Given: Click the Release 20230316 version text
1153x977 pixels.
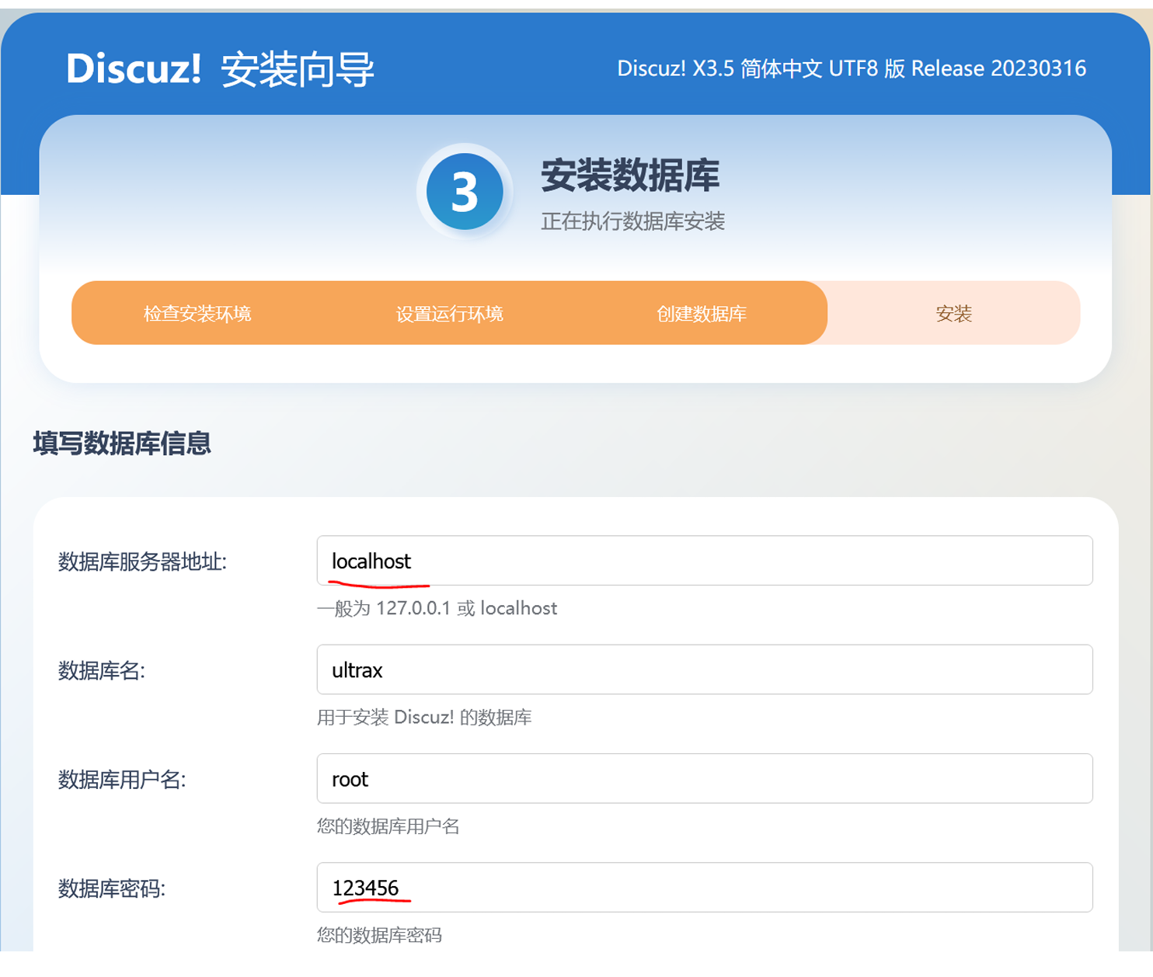Looking at the screenshot, I should [850, 68].
